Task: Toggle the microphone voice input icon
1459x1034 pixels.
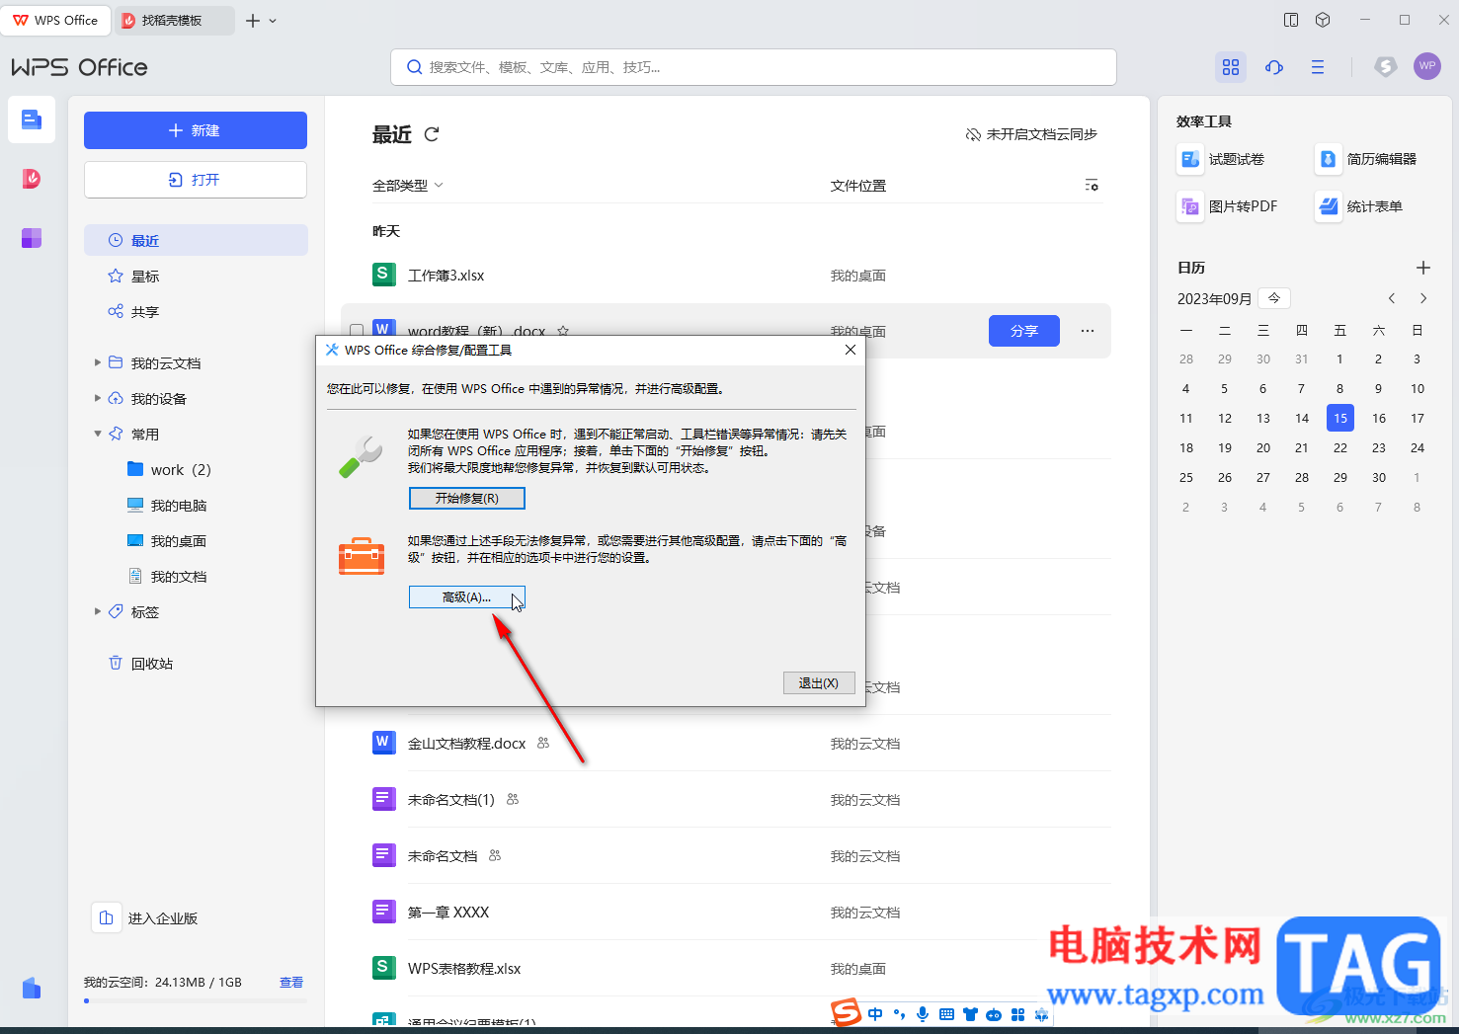Action: [x=923, y=1014]
